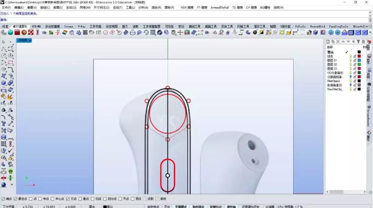The image size is (373, 208).
Task: Enable the 切点 osnap checkbox
Action: pyautogui.click(x=92, y=199)
